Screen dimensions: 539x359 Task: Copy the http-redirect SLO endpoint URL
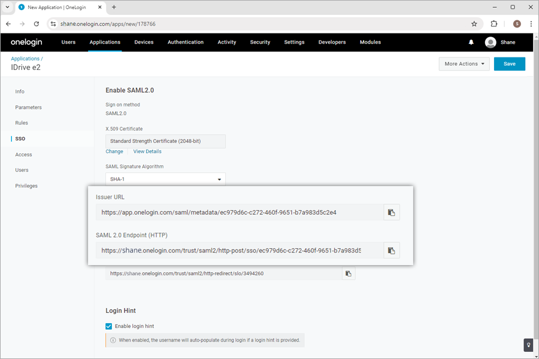[349, 273]
